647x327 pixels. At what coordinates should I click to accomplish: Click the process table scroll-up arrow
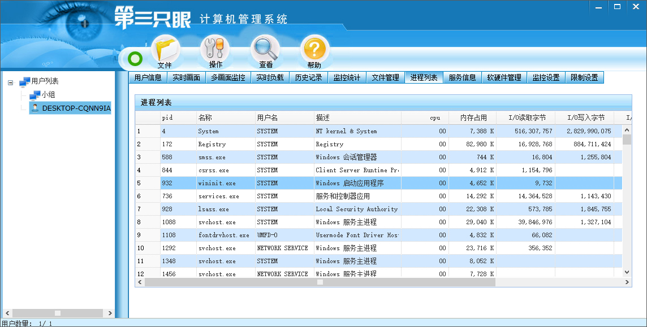627,130
